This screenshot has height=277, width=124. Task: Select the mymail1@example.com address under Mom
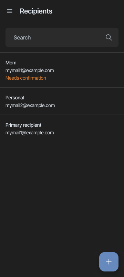point(30,70)
